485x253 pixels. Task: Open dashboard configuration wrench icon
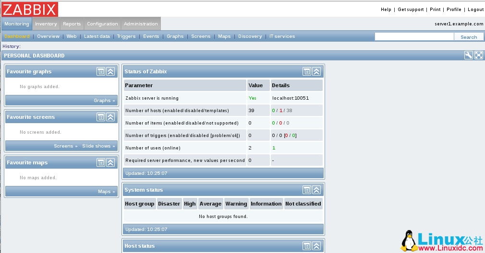(x=469, y=55)
